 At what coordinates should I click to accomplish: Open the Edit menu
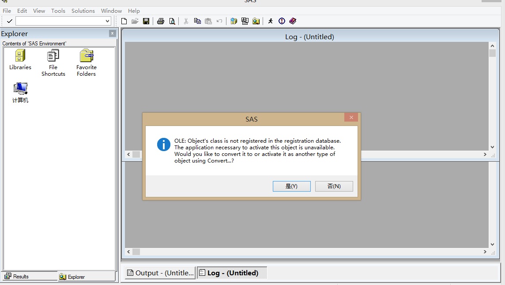click(22, 11)
